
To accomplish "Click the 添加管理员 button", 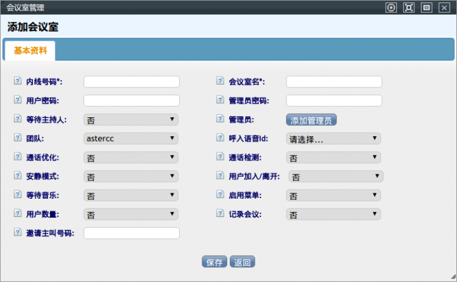I will tap(311, 120).
